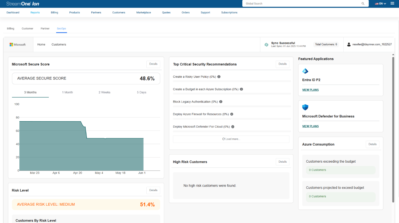Open the Billing menu in top navigation

55,13
